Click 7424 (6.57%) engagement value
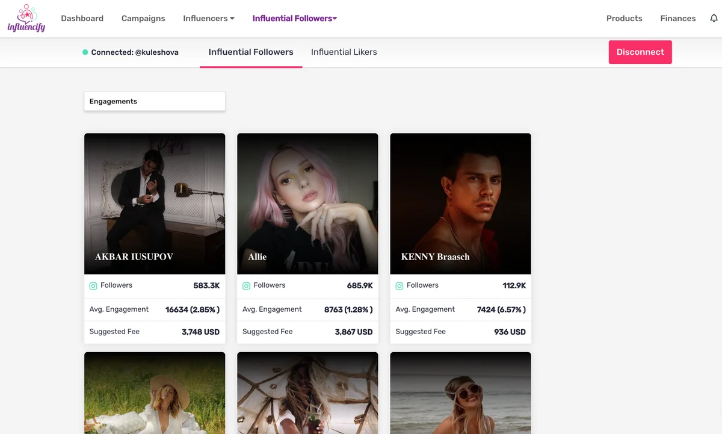Screen dimensions: 722x434 click(501, 309)
